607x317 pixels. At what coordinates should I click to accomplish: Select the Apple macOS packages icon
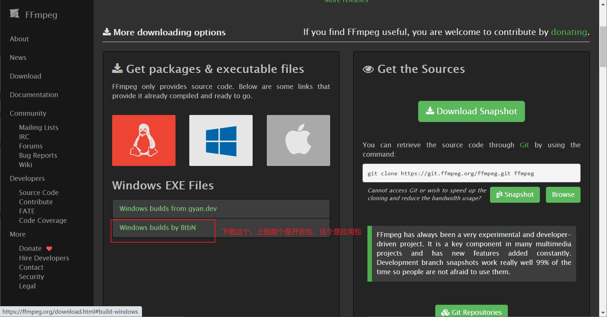tap(298, 140)
